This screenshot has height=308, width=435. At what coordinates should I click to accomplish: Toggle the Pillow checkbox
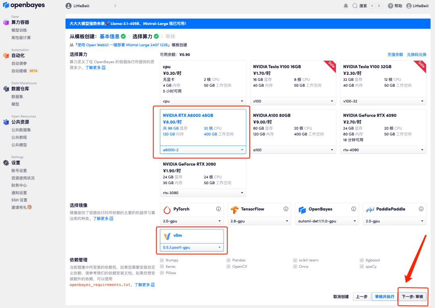pyautogui.click(x=162, y=273)
